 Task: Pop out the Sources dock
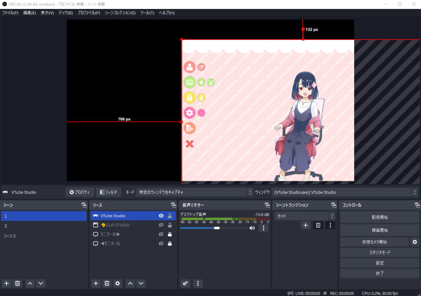click(174, 205)
